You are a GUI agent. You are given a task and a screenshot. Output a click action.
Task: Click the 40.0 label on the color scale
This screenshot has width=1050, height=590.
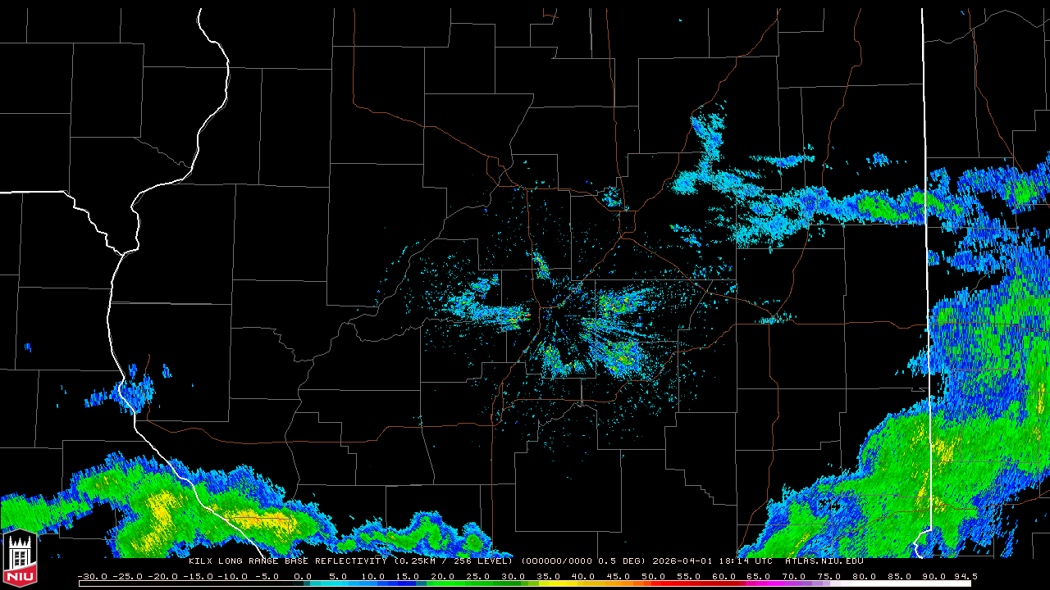[583, 577]
